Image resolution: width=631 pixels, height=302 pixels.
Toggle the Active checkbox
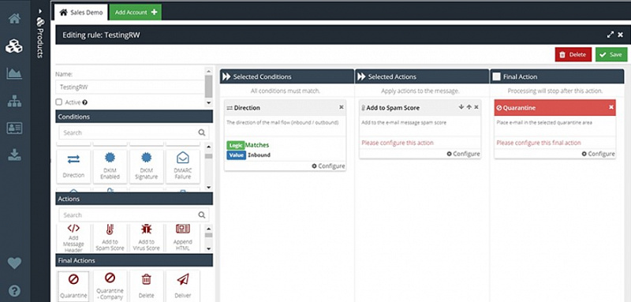pyautogui.click(x=59, y=103)
